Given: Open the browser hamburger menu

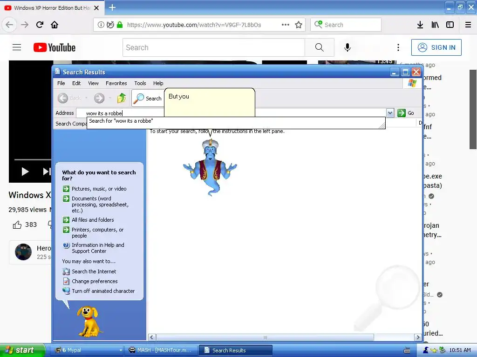Looking at the screenshot, I should 468,25.
